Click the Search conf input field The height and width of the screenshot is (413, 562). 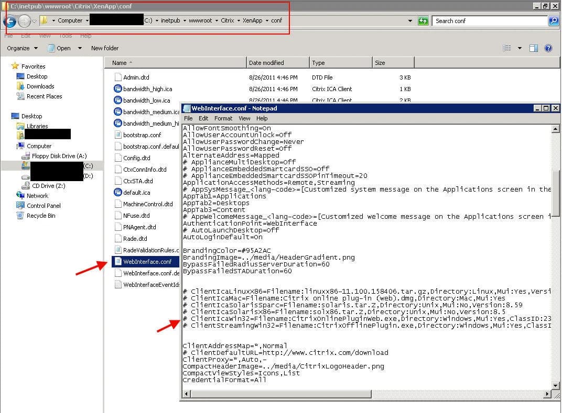(490, 21)
